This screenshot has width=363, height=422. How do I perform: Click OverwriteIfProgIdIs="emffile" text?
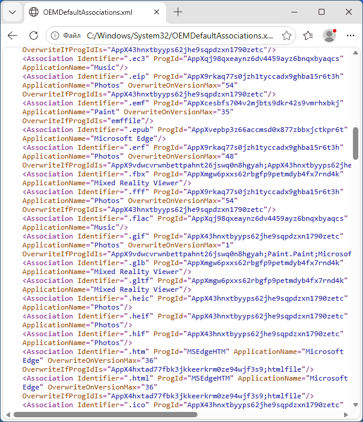(87, 121)
